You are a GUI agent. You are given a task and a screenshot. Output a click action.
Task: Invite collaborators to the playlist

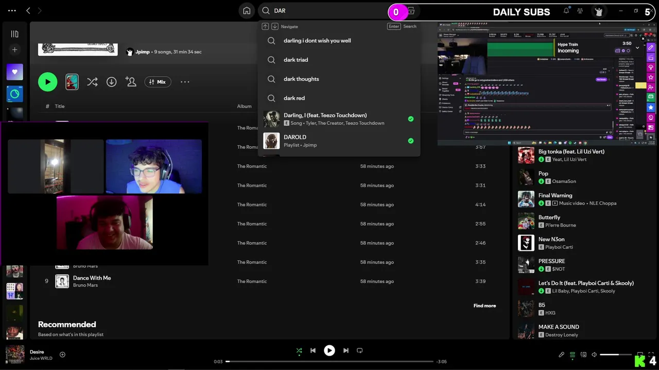(131, 82)
